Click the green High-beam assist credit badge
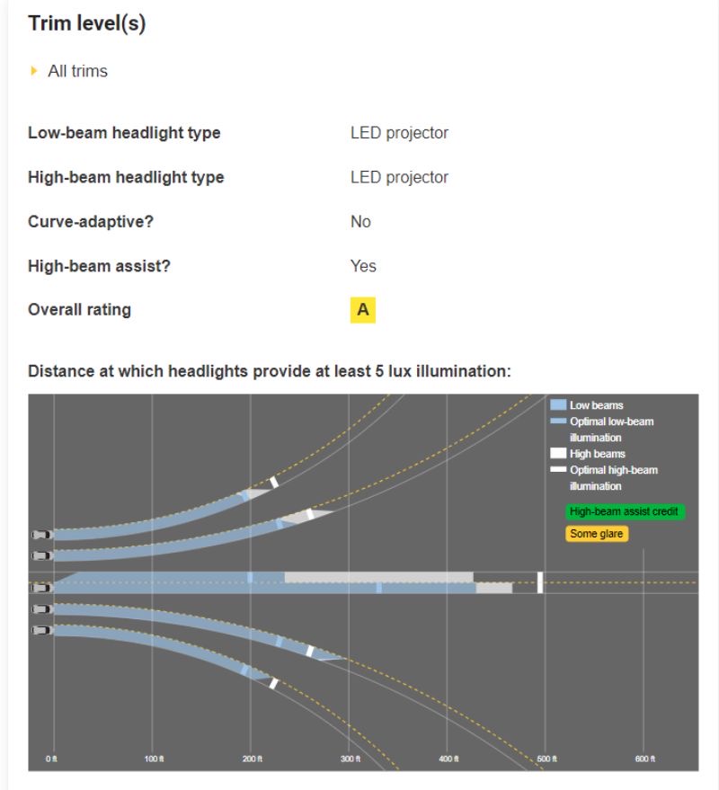The width and height of the screenshot is (719, 790). [x=625, y=511]
